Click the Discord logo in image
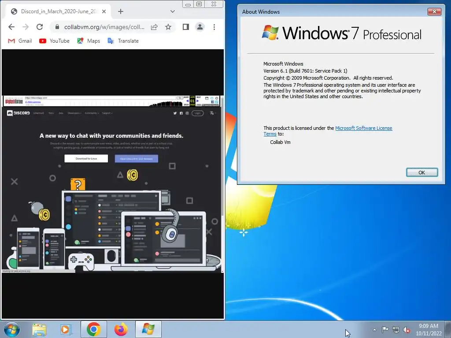 coord(18,113)
